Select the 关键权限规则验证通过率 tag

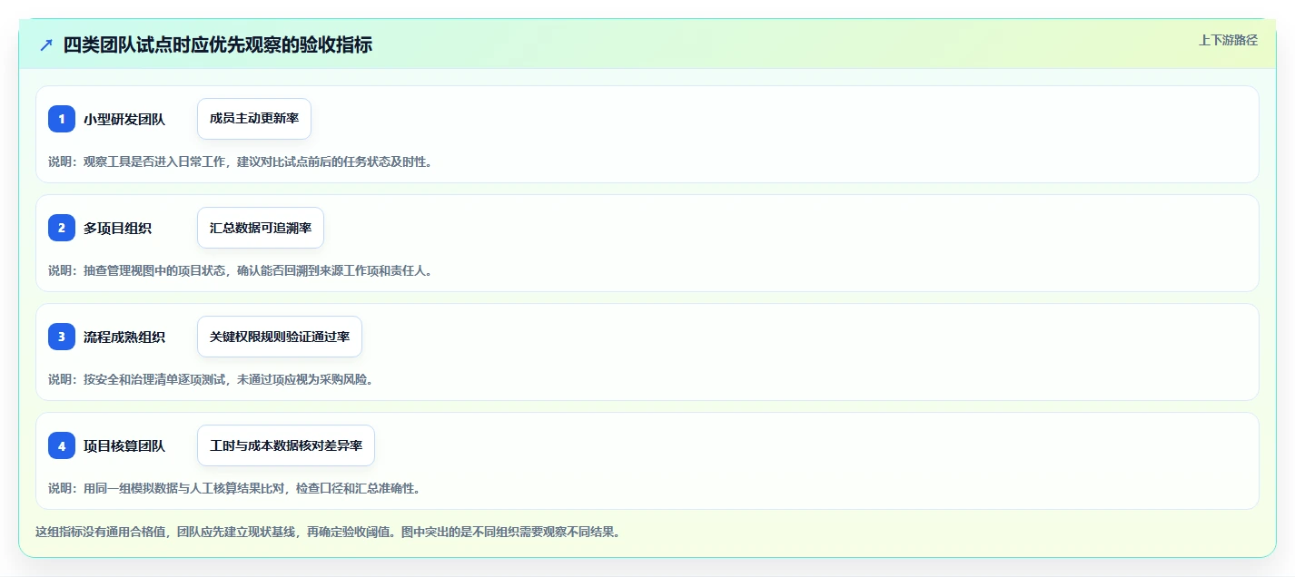pos(280,337)
